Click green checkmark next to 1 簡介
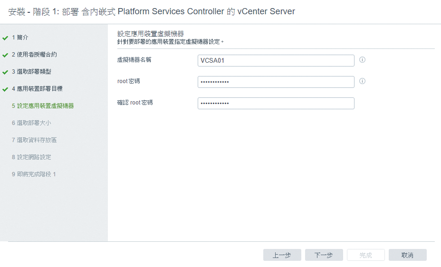The height and width of the screenshot is (267, 441). 5,38
